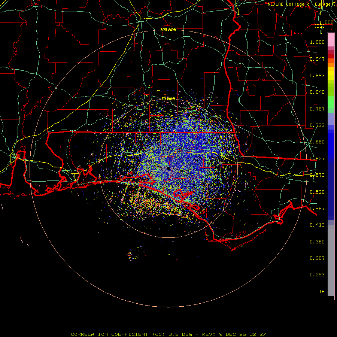Pick the pink swatch at legend top

pyautogui.click(x=331, y=40)
